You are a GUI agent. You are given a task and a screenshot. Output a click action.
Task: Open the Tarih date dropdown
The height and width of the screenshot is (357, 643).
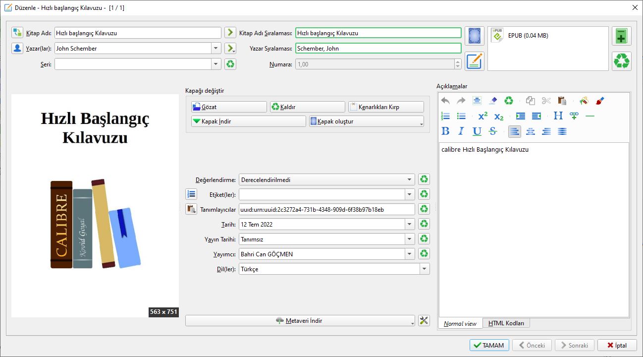point(410,224)
